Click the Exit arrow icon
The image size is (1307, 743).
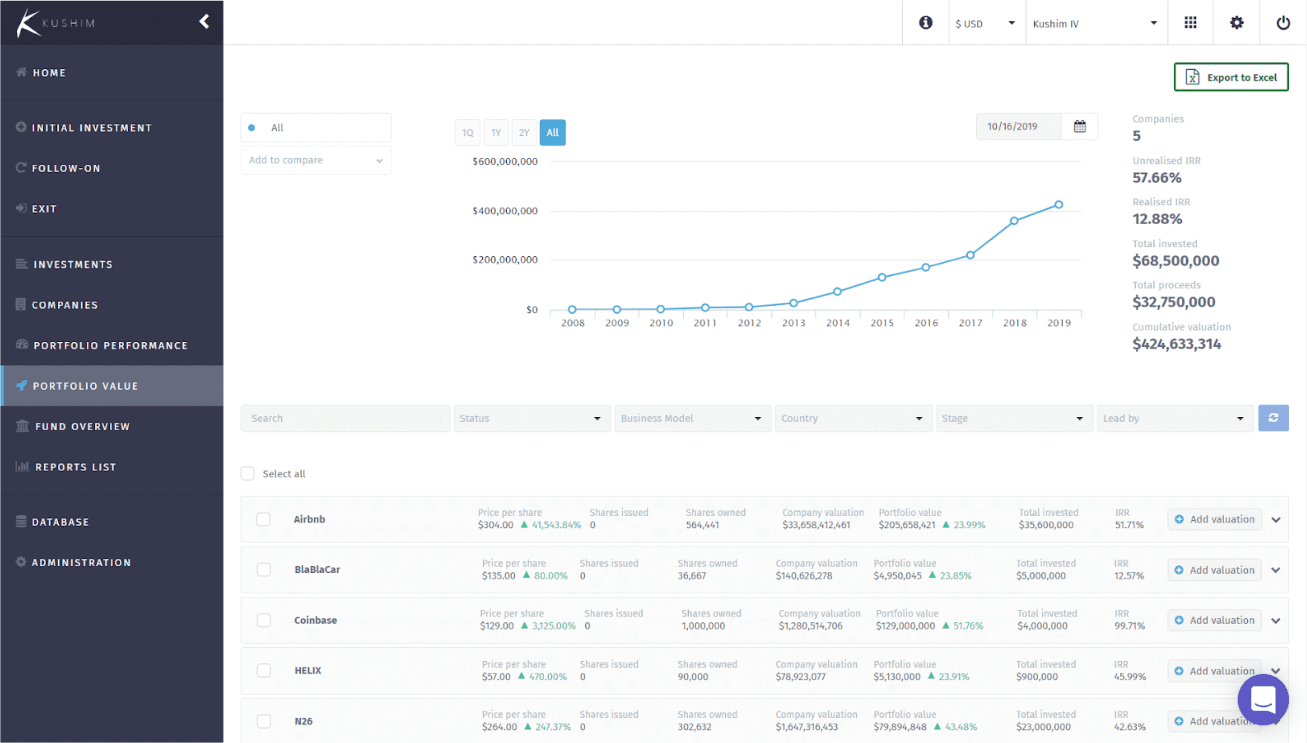coord(21,208)
